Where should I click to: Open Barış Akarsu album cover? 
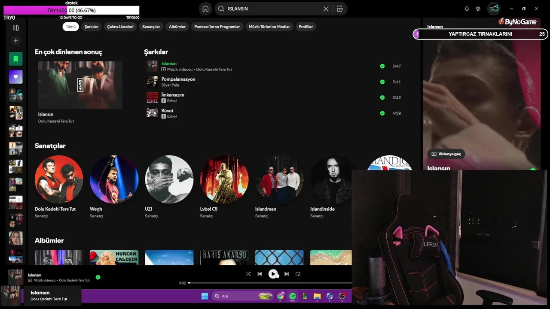click(x=224, y=257)
